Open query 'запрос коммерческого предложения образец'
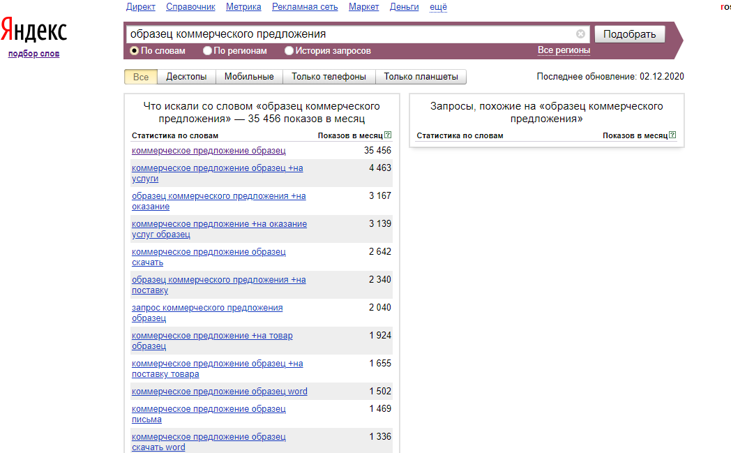Screen dimensions: 731x453 207,313
